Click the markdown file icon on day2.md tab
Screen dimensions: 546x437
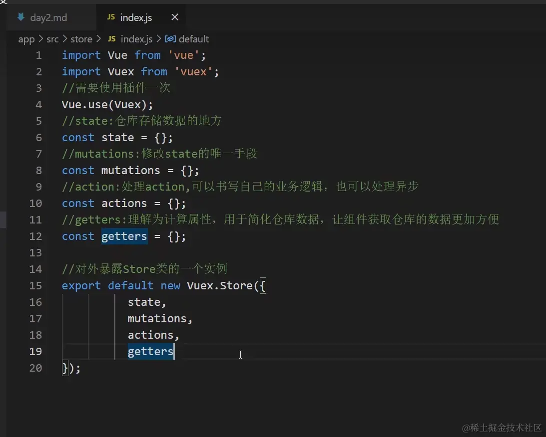click(20, 17)
